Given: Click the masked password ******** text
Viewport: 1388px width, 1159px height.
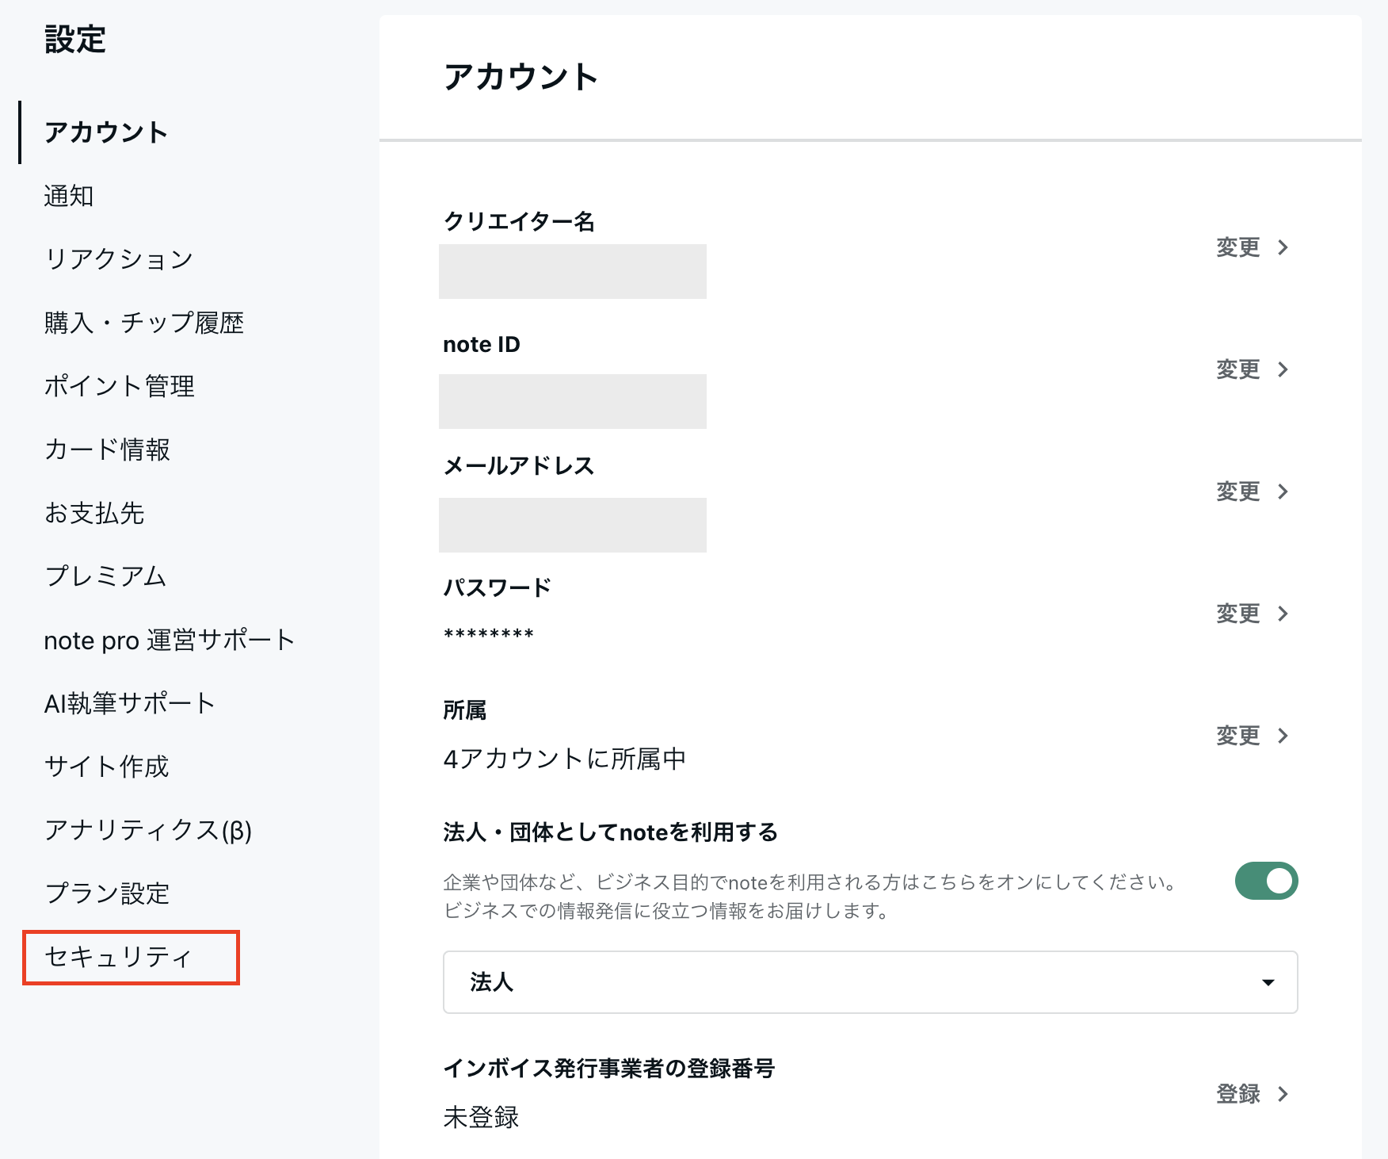Looking at the screenshot, I should (489, 634).
